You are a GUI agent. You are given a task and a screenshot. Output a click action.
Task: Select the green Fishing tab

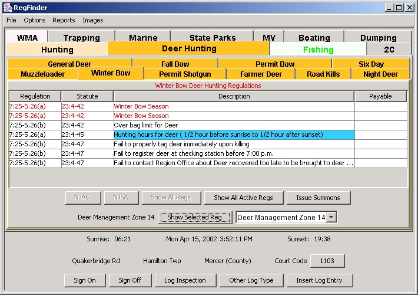319,50
